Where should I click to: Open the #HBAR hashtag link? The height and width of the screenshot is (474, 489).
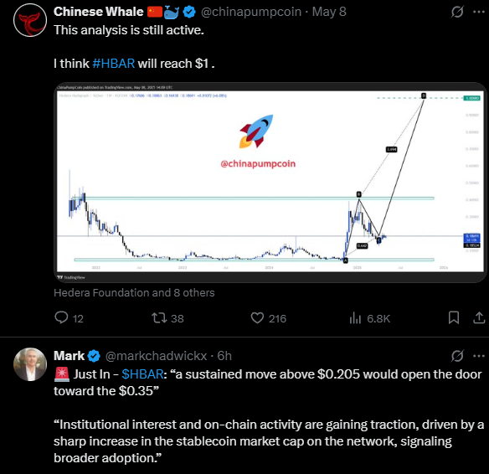tap(114, 64)
